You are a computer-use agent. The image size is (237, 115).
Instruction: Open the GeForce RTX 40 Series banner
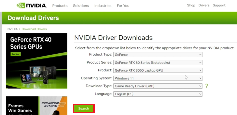click(37, 61)
